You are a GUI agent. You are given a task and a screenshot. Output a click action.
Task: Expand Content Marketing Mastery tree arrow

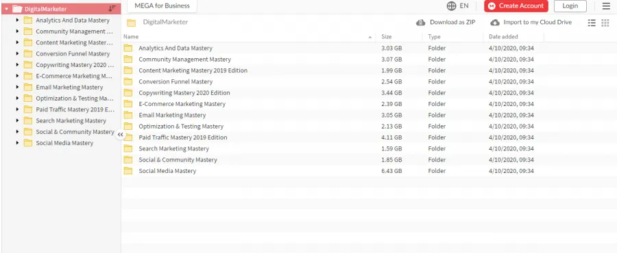(17, 42)
